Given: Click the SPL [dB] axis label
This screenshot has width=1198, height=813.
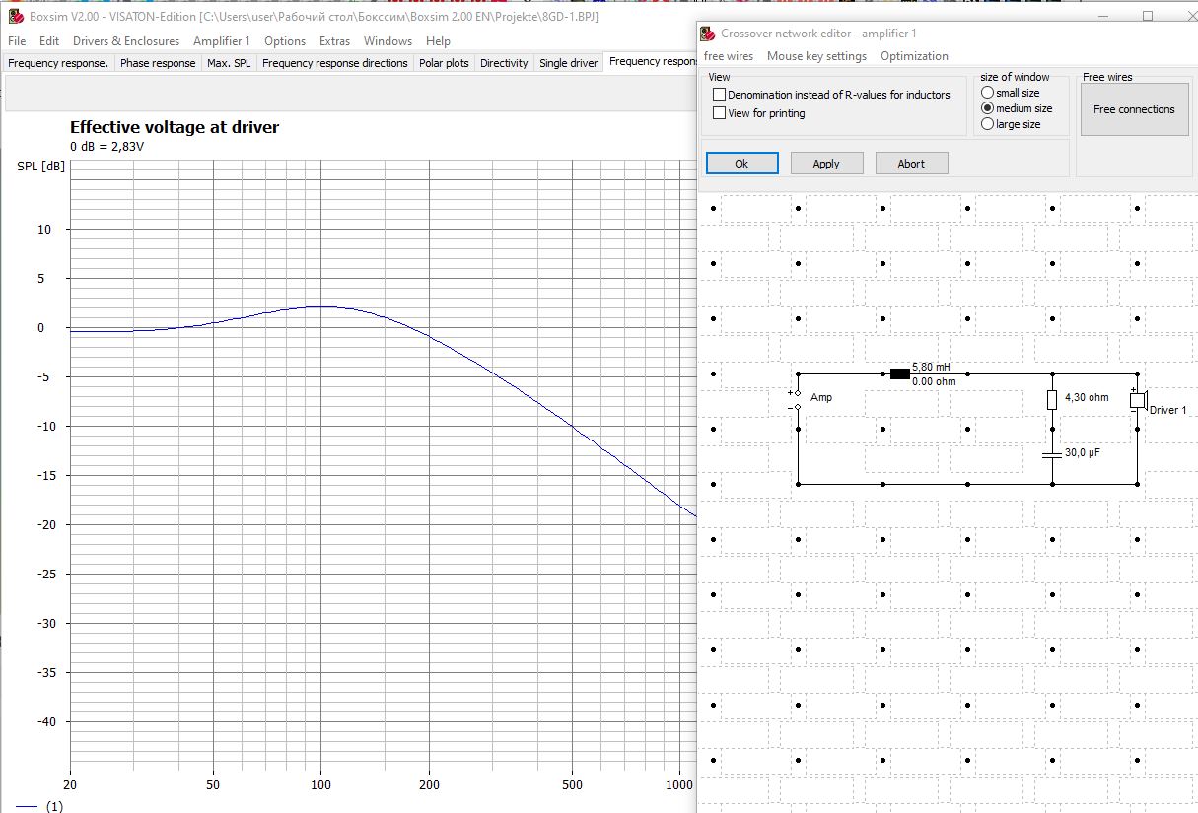Looking at the screenshot, I should [x=41, y=166].
